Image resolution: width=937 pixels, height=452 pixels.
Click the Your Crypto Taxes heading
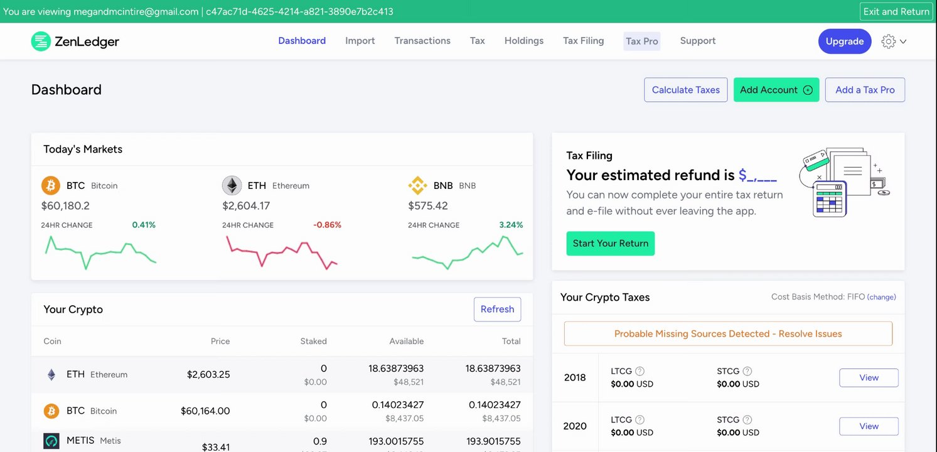[x=605, y=298]
